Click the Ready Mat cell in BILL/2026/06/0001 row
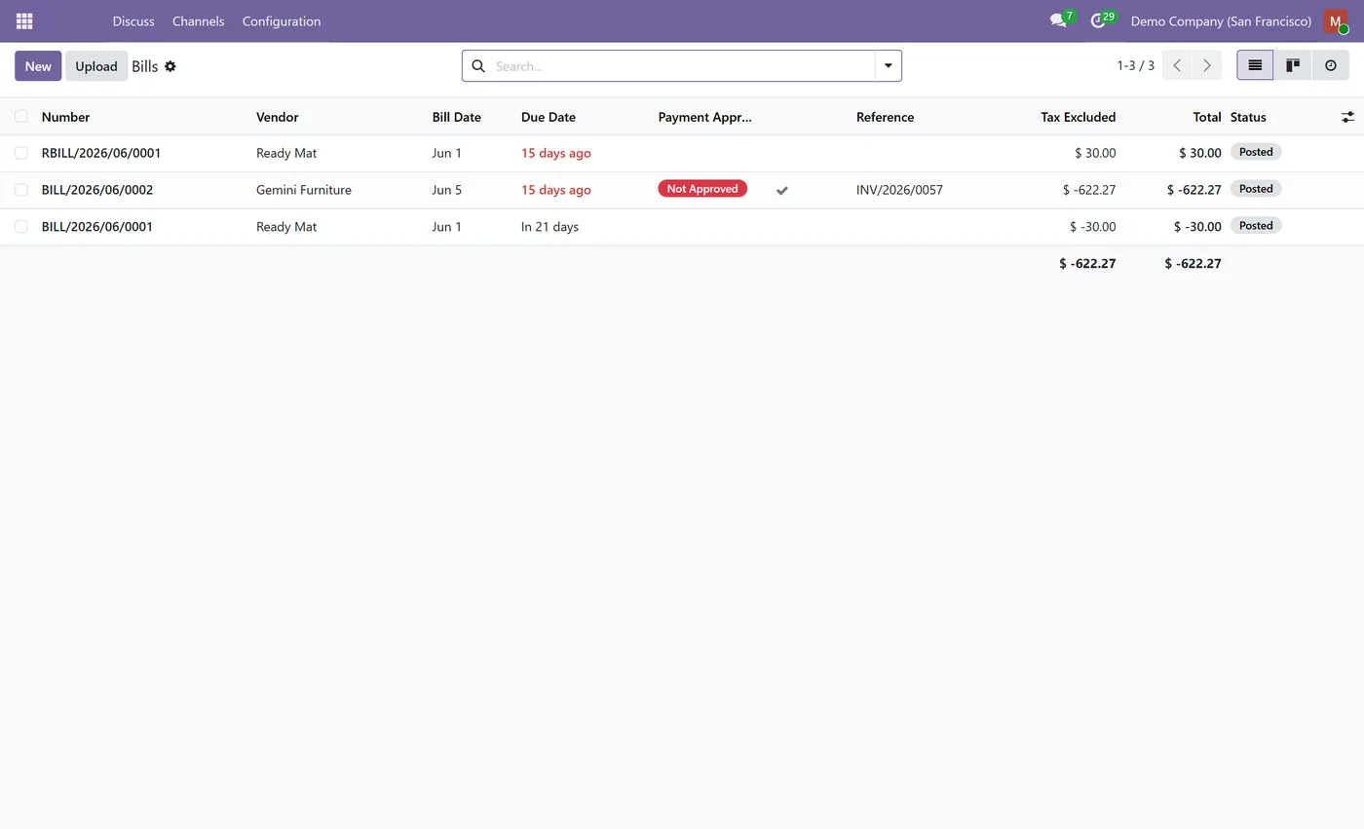1364x829 pixels. point(286,227)
